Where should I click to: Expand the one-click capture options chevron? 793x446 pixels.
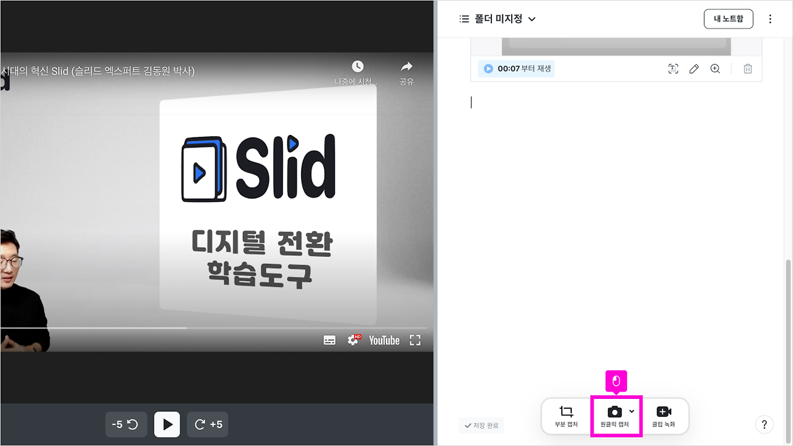[x=631, y=411]
